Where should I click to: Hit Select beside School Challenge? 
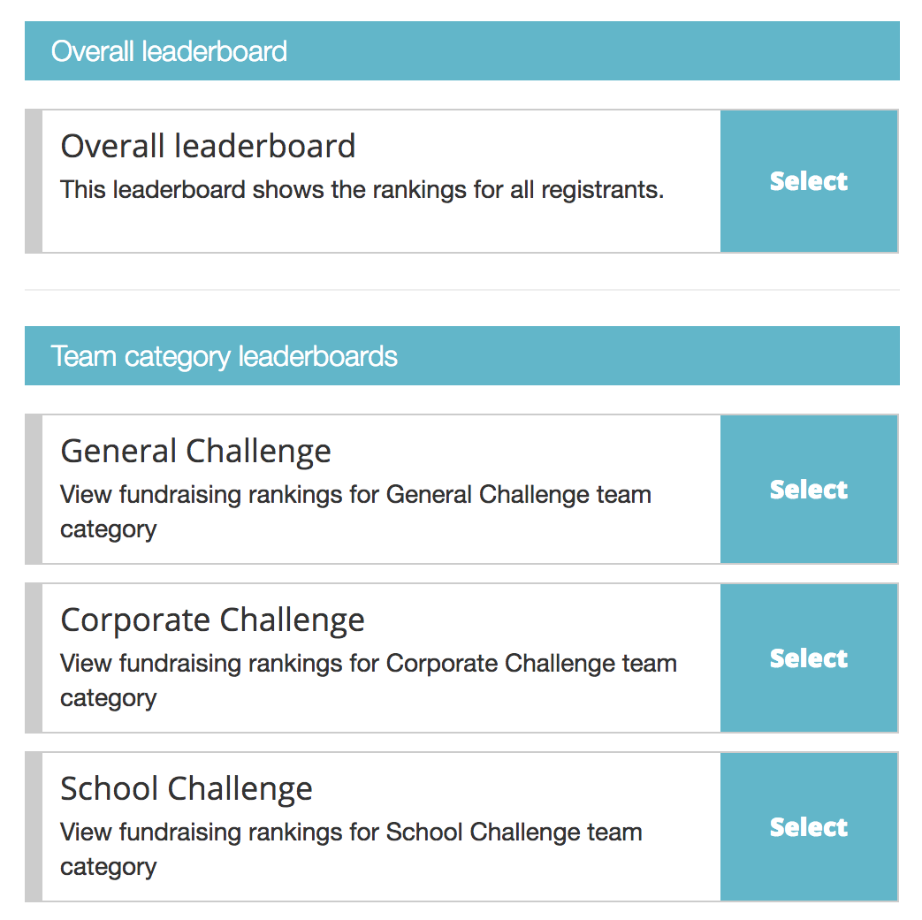pos(808,827)
